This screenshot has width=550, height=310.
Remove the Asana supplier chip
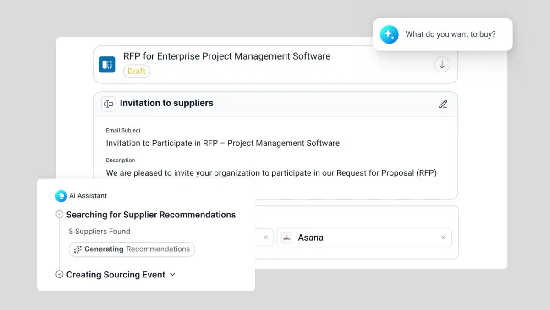(x=443, y=238)
